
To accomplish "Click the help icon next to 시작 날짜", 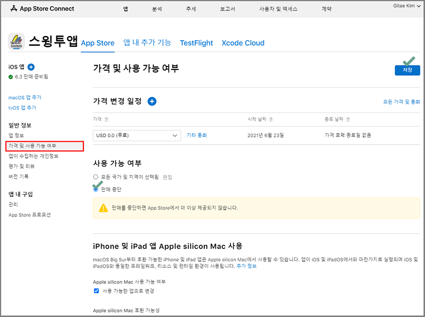I will pos(272,120).
